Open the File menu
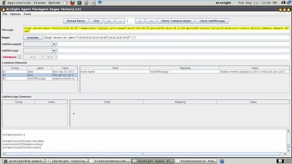292x164 pixels. point(5,14)
